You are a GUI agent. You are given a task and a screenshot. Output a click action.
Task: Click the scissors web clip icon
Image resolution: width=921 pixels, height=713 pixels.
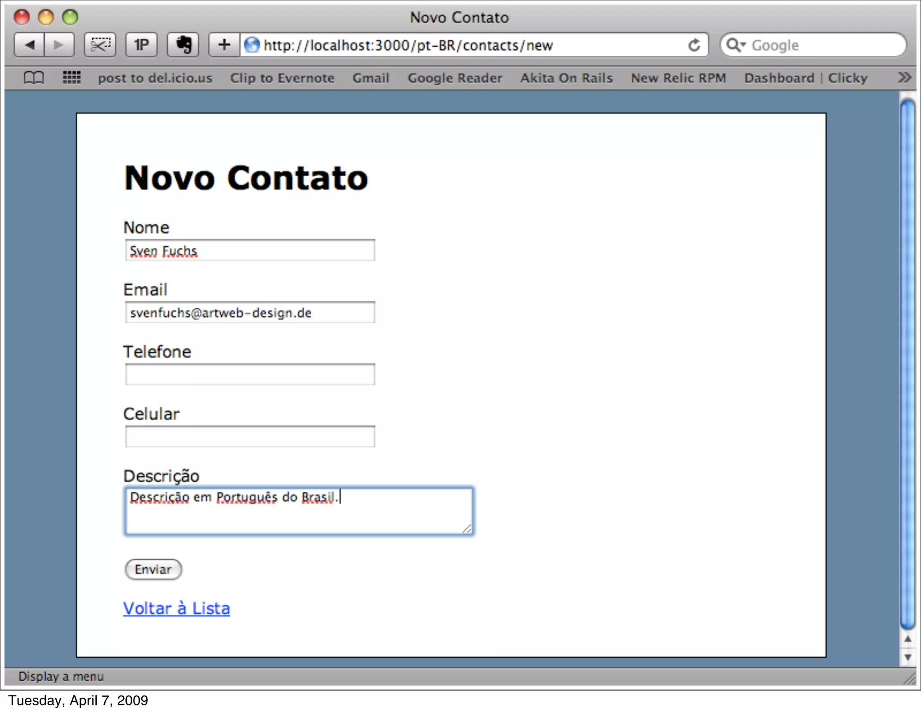pyautogui.click(x=100, y=45)
